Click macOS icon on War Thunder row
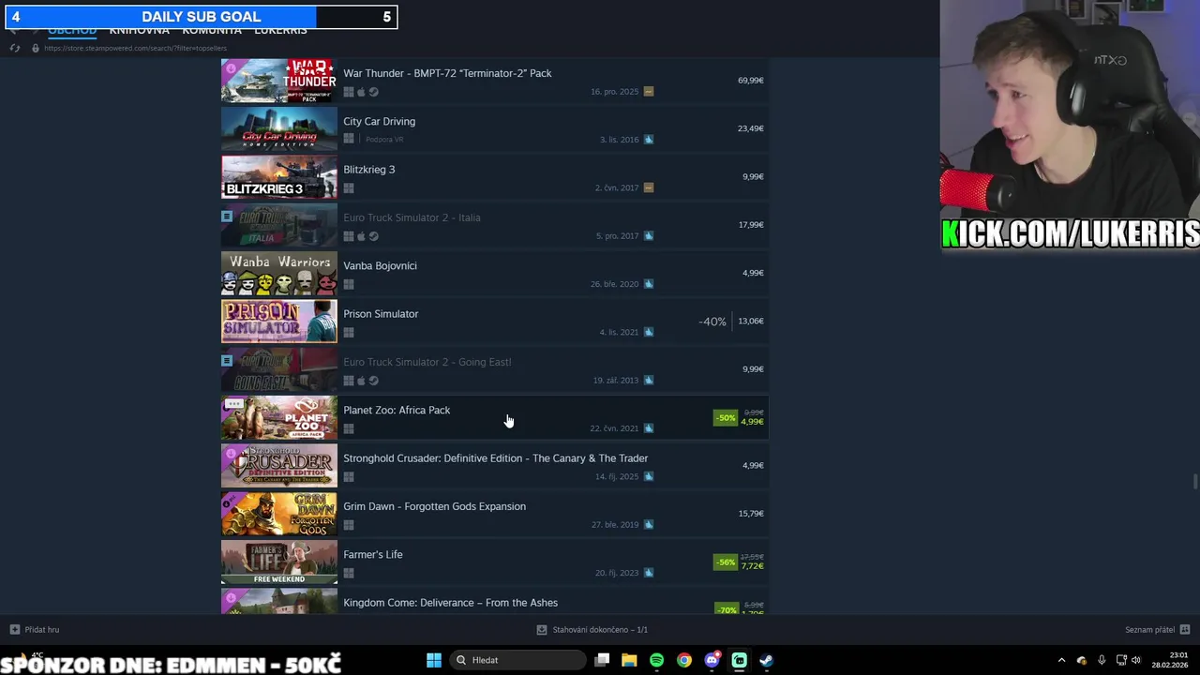The height and width of the screenshot is (675, 1200). point(361,92)
